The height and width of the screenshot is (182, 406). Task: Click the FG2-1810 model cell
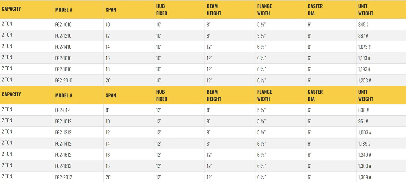63,69
